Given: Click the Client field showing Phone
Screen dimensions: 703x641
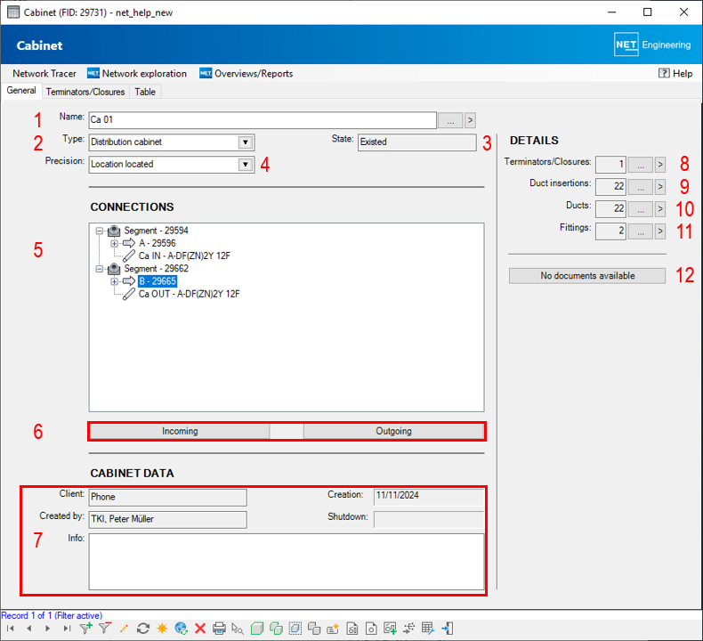Looking at the screenshot, I should coord(167,498).
